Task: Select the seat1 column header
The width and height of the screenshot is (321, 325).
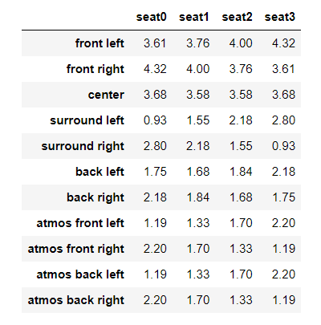Action: pos(194,17)
